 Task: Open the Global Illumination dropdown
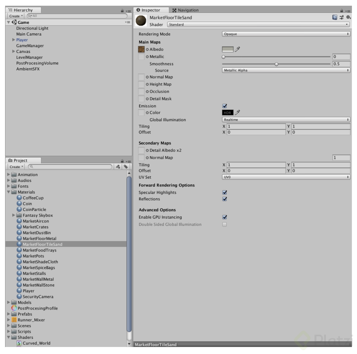(x=286, y=120)
